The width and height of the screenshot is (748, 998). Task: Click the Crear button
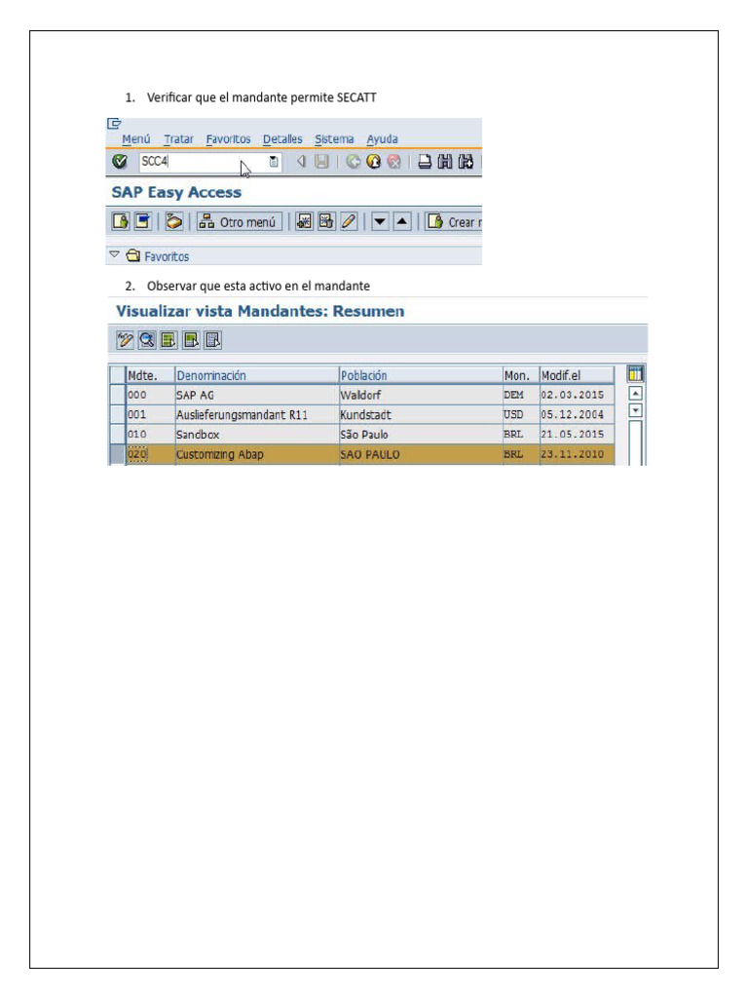click(x=454, y=221)
